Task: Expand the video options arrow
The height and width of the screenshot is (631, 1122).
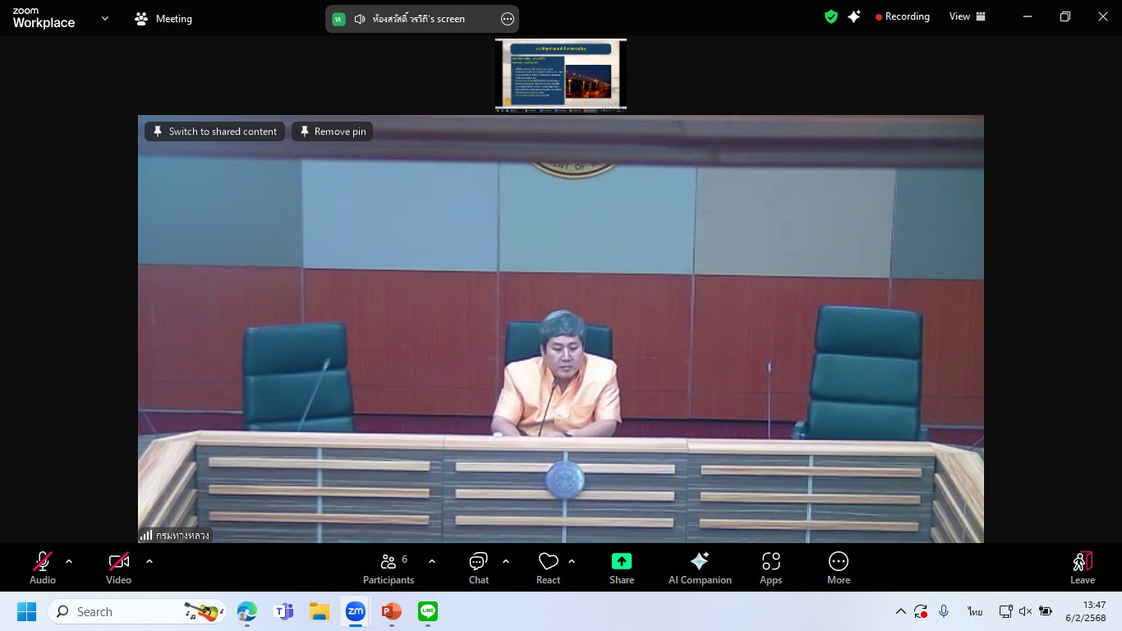Action: pos(149,561)
